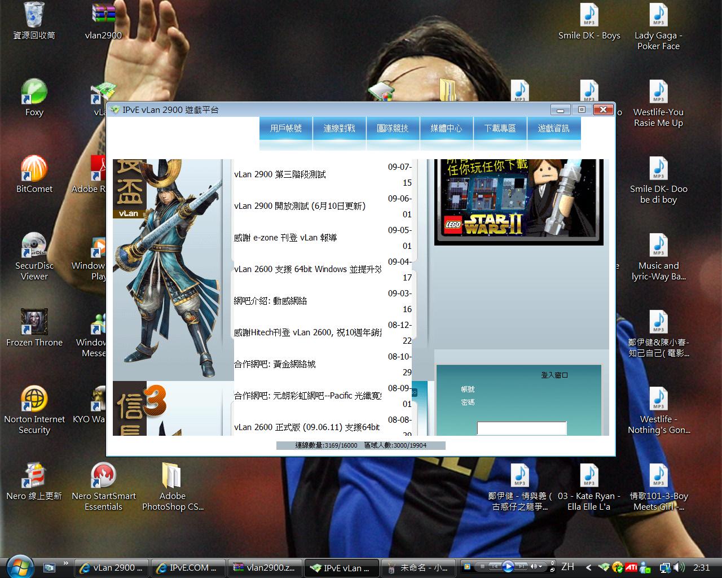
Task: Open news link vLan 2900 第三階段測試
Action: point(280,174)
